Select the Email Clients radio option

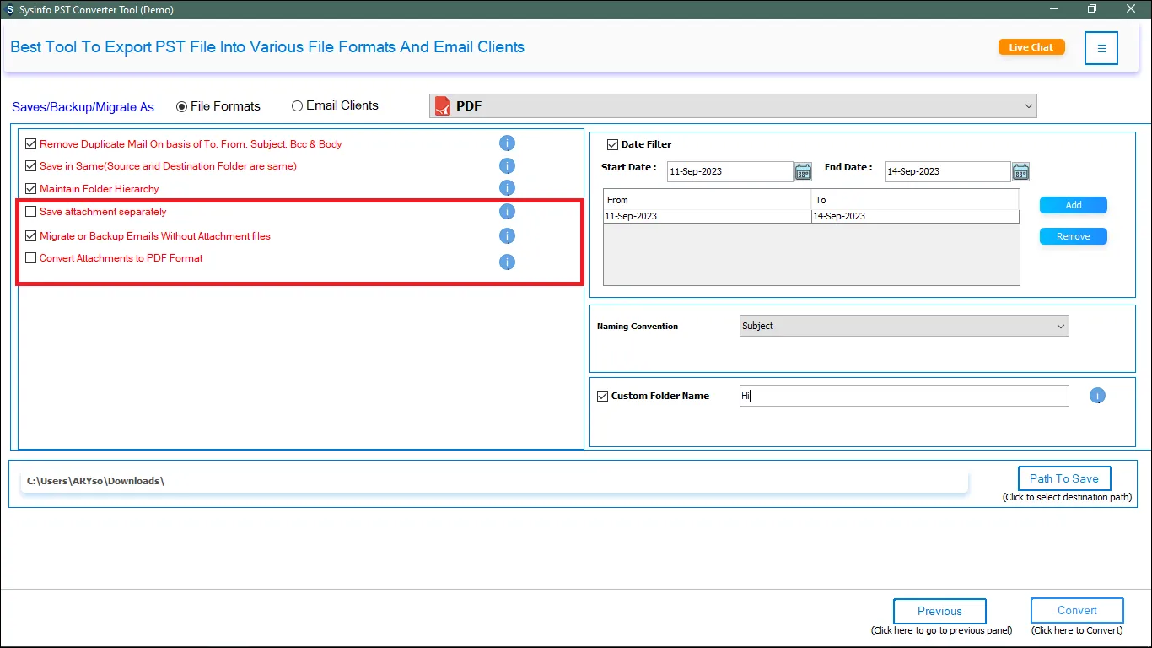pyautogui.click(x=297, y=106)
